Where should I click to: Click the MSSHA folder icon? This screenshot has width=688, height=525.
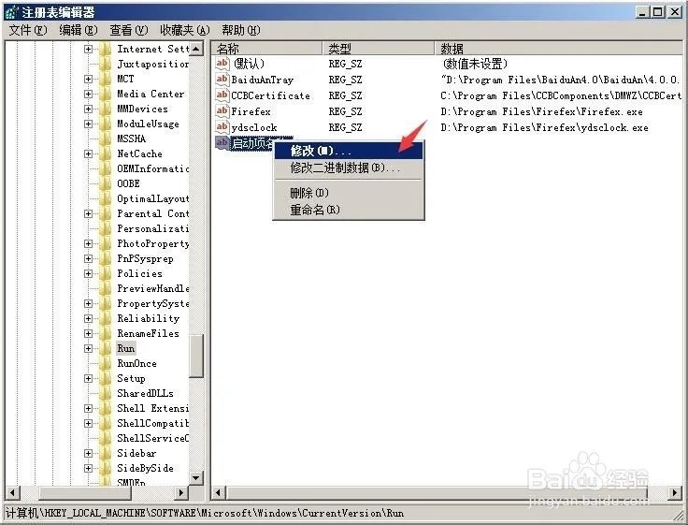106,139
